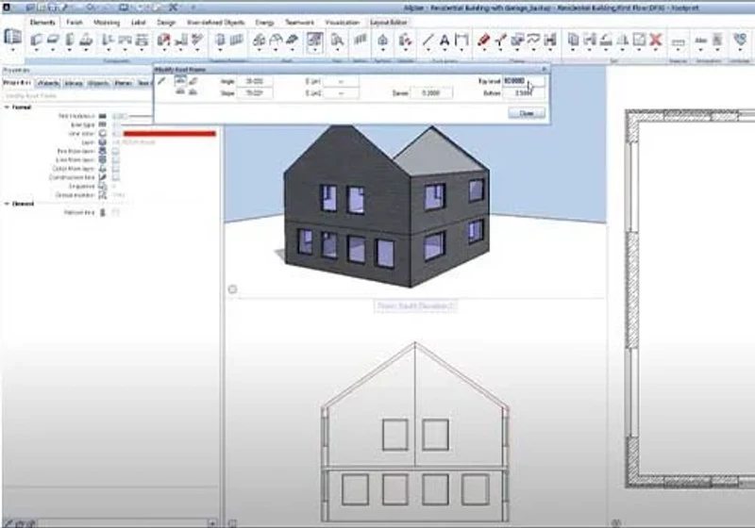Toggle the Pattern line checkbox
Image resolution: width=755 pixels, height=528 pixels.
(x=115, y=212)
